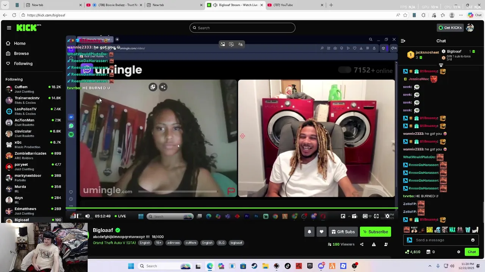Collapse the chat panel
This screenshot has width=485, height=272.
(x=403, y=41)
